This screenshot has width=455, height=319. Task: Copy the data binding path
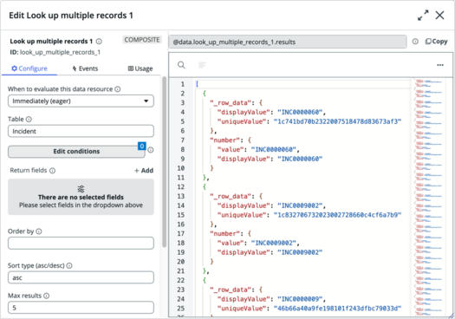coord(437,42)
